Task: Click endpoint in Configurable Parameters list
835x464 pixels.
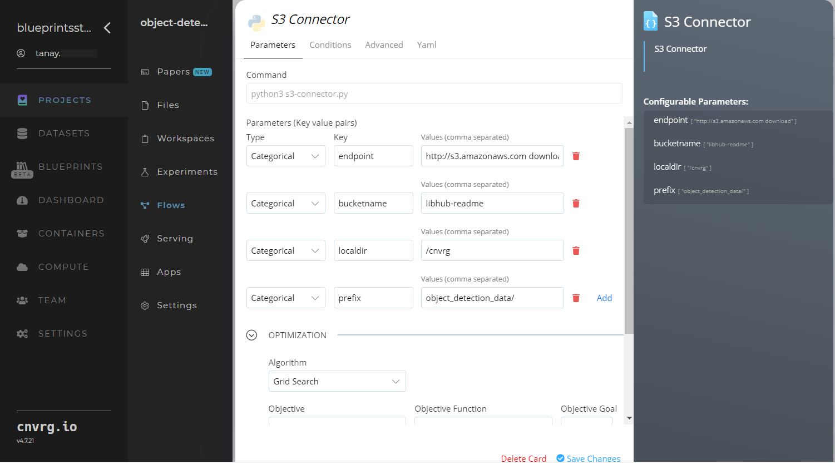Action: point(671,120)
